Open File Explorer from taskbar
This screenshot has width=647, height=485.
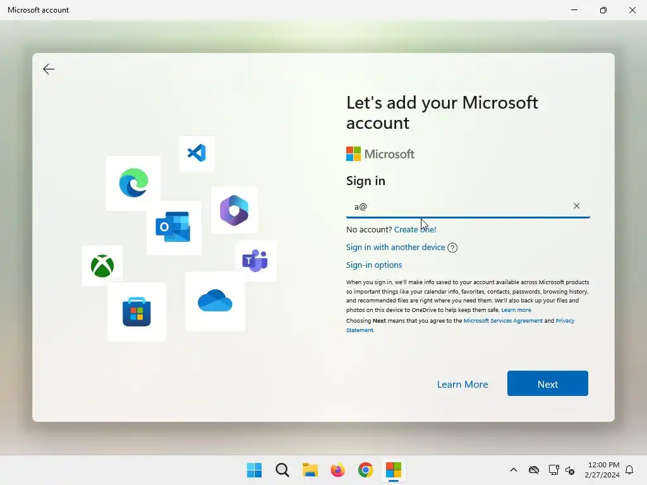pos(310,470)
